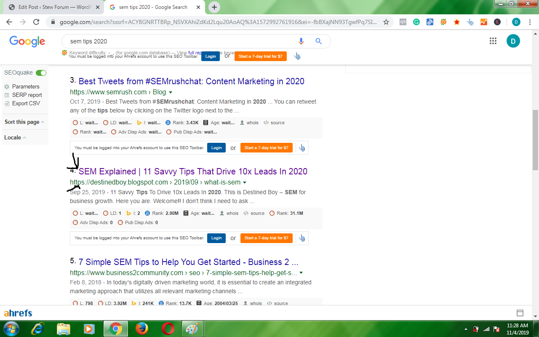Reload the page with the refresh icon
The image size is (539, 337).
[36, 22]
